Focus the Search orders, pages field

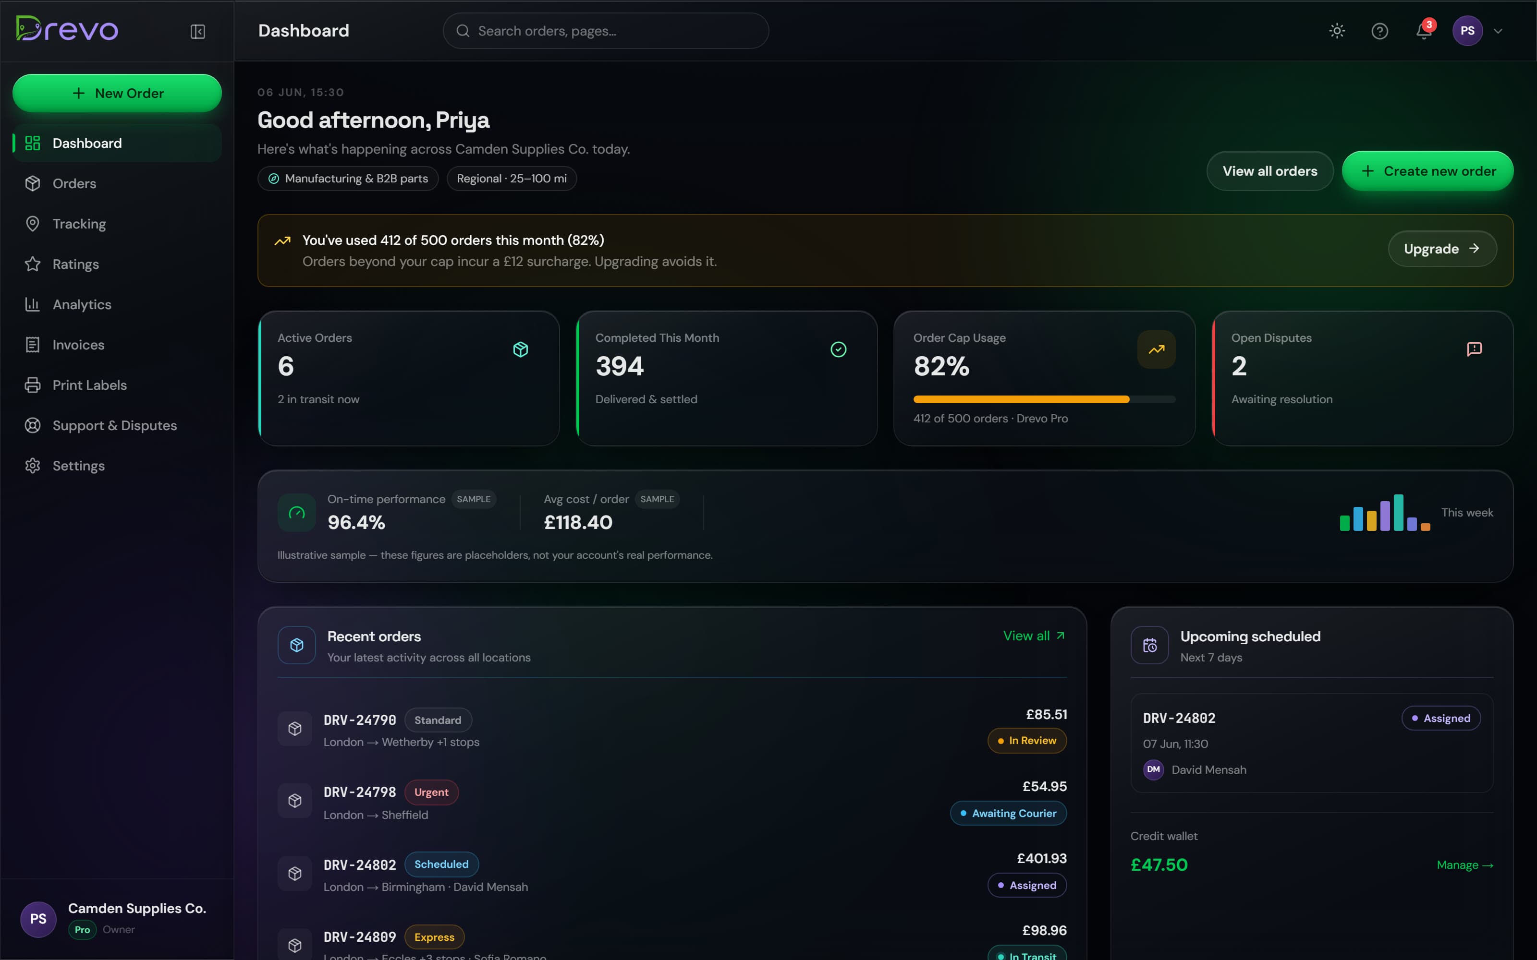[x=605, y=30]
